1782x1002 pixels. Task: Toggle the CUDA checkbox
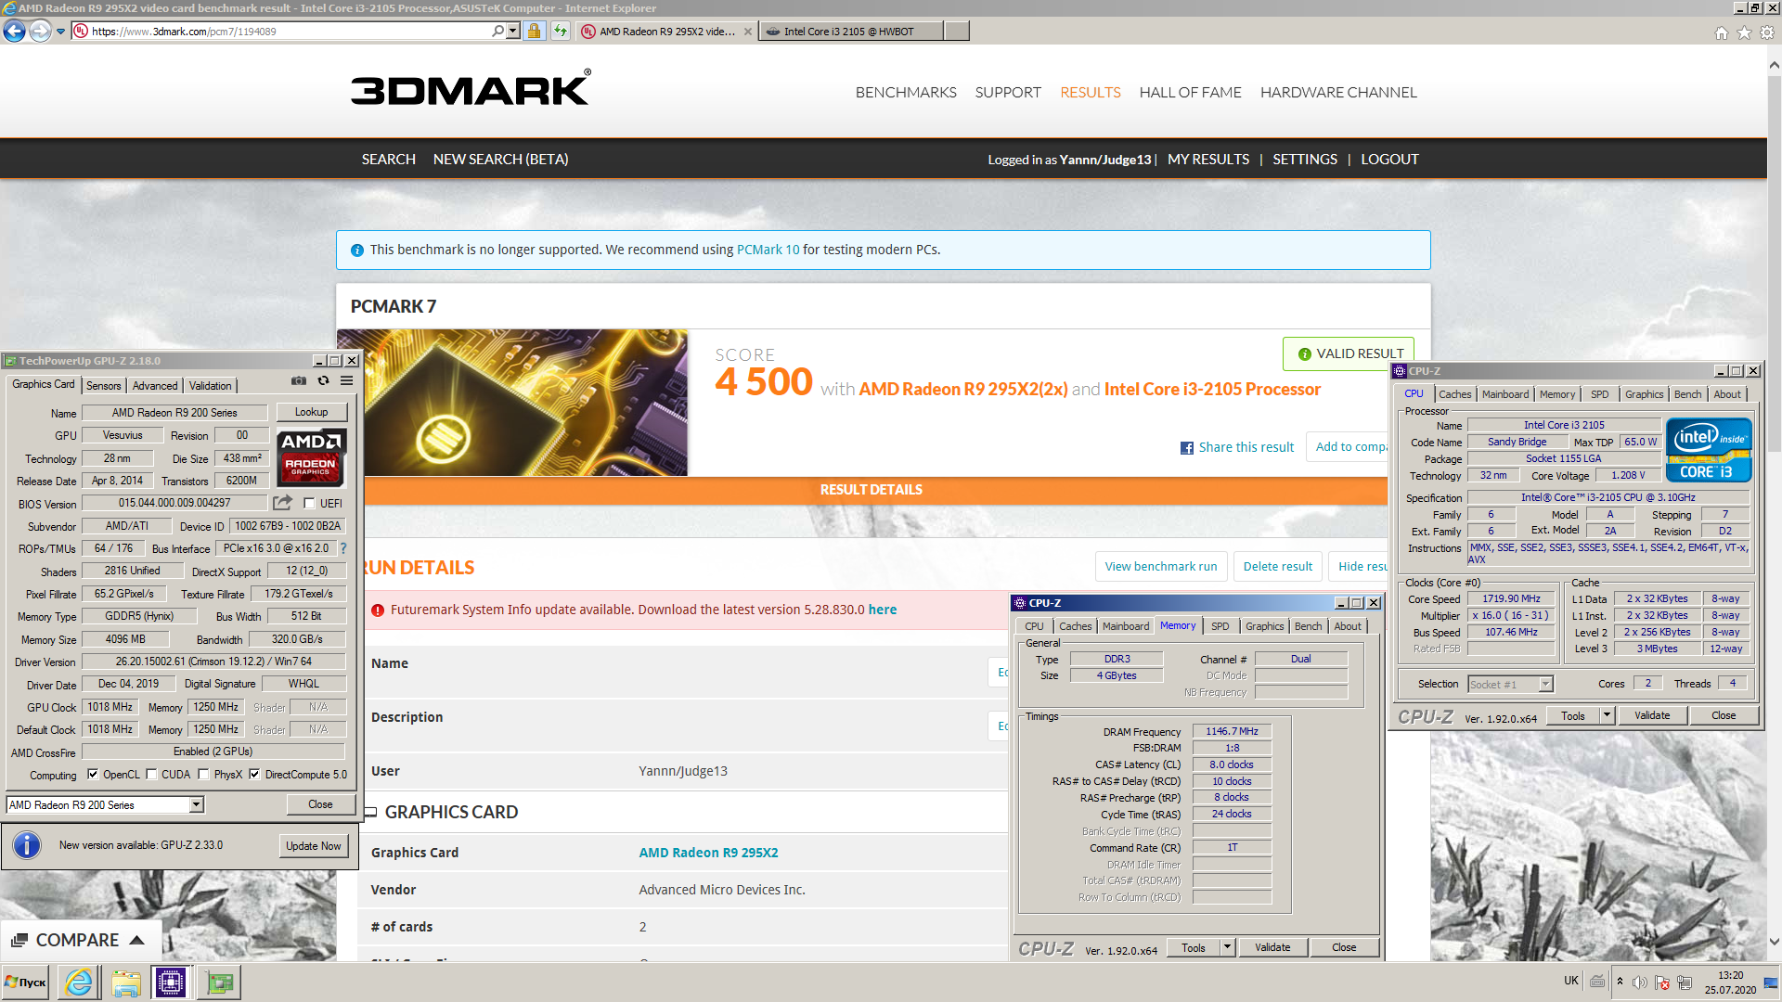pyautogui.click(x=151, y=775)
